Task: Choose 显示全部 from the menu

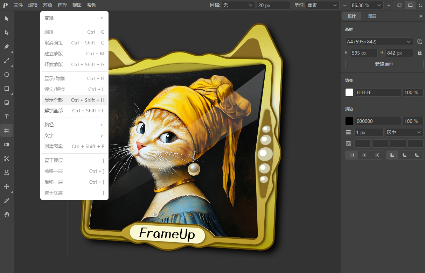Action: click(x=74, y=100)
